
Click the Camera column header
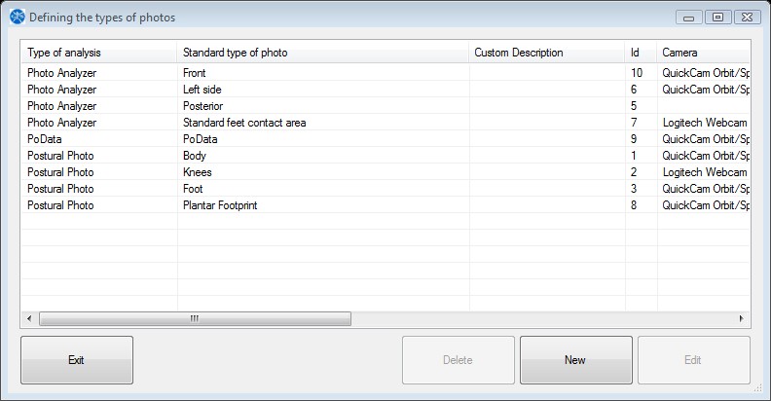pyautogui.click(x=704, y=53)
